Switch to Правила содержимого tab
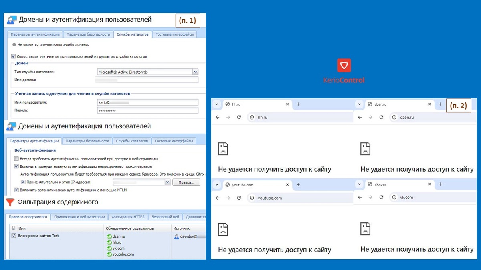This screenshot has width=481, height=270. [x=29, y=217]
